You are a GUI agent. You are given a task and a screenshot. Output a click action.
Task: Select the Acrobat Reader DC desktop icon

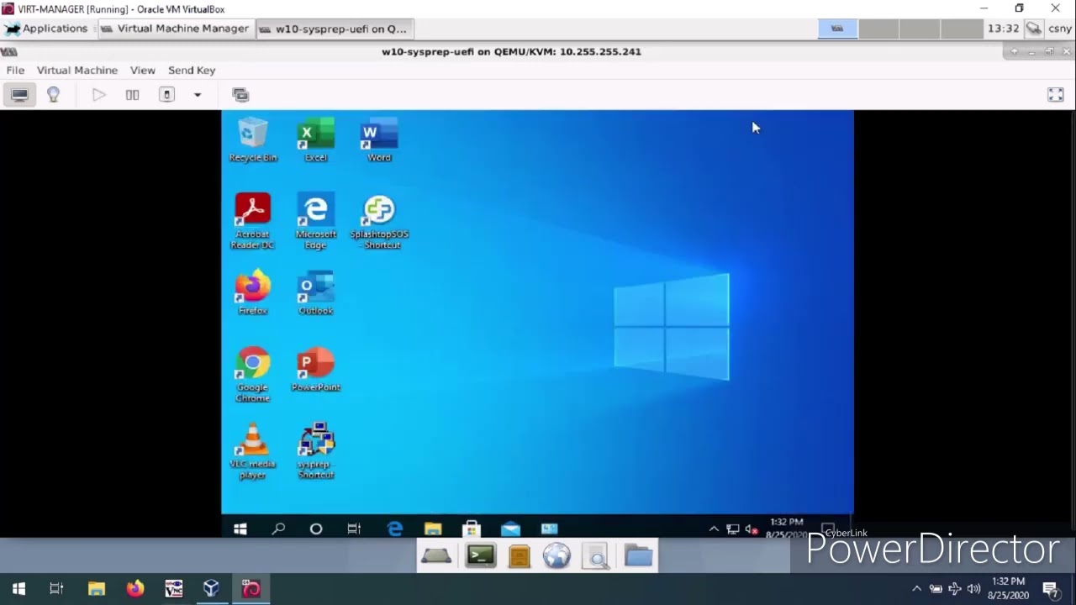click(x=252, y=221)
